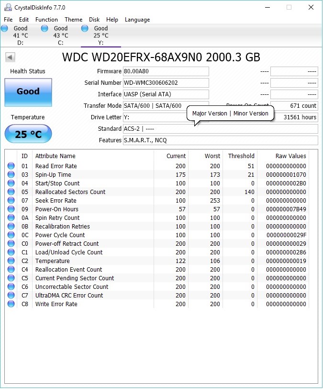Click the ID column header
The height and width of the screenshot is (389, 323).
click(24, 156)
